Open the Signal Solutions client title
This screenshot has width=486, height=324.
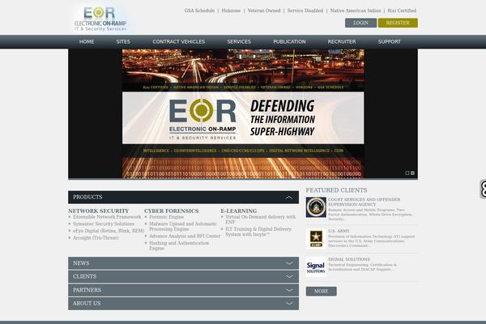pyautogui.click(x=349, y=259)
